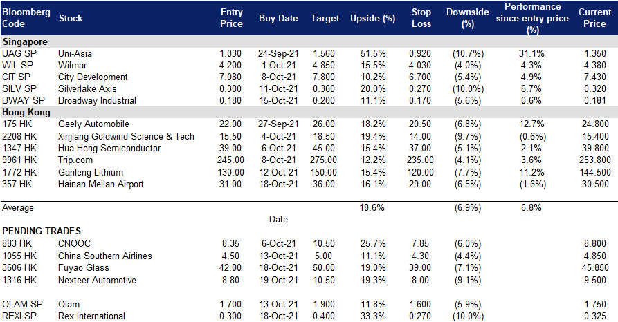Select Trip.com current price 253.800

(594, 160)
